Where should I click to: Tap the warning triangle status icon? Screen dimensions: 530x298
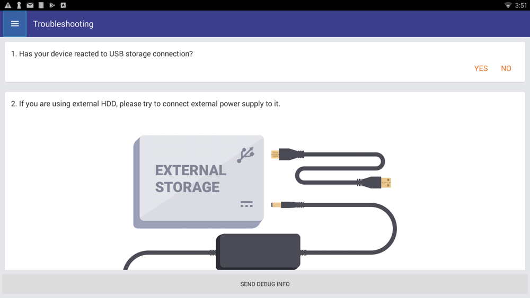point(8,5)
